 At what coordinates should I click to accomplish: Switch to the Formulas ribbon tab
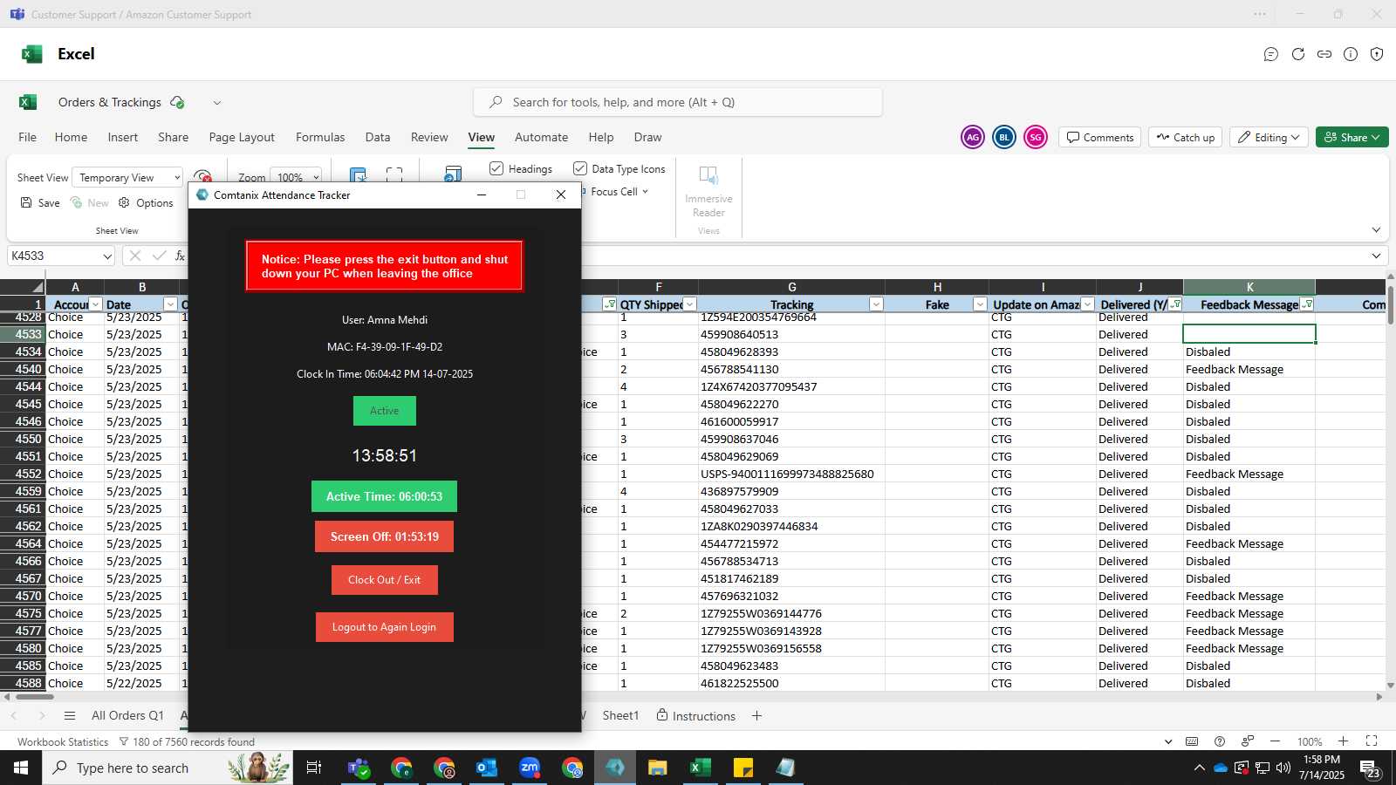(320, 137)
